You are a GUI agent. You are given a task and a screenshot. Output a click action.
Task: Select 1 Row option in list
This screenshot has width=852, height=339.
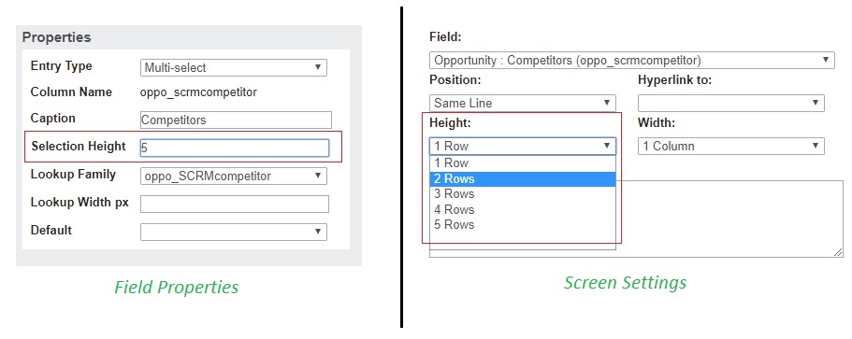tap(523, 163)
